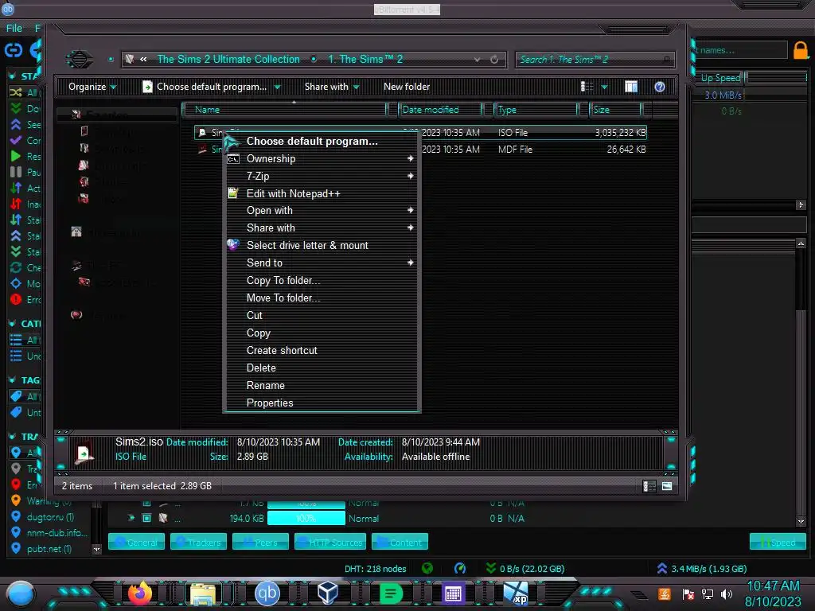Viewport: 815px width, 611px height.
Task: Open the qBittorrent General tab
Action: point(136,542)
